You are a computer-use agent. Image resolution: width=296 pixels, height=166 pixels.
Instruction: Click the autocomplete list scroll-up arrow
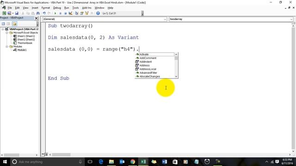pos(176,54)
